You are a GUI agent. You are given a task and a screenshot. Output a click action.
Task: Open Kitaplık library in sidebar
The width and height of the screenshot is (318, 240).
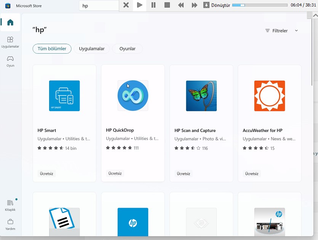(x=10, y=205)
